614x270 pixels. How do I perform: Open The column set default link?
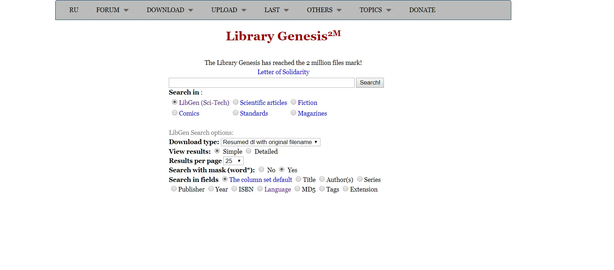click(260, 180)
